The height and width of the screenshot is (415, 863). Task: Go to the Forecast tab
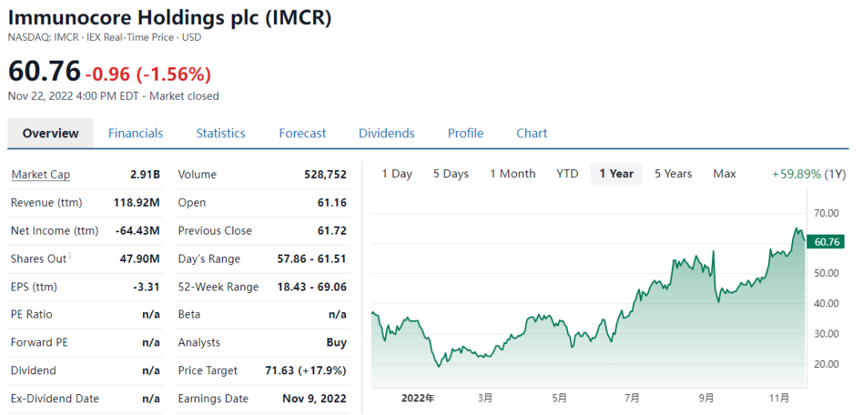tap(302, 133)
